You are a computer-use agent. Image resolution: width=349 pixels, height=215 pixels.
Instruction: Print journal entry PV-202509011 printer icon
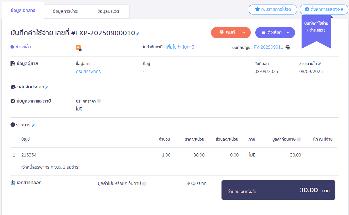pyautogui.click(x=288, y=47)
